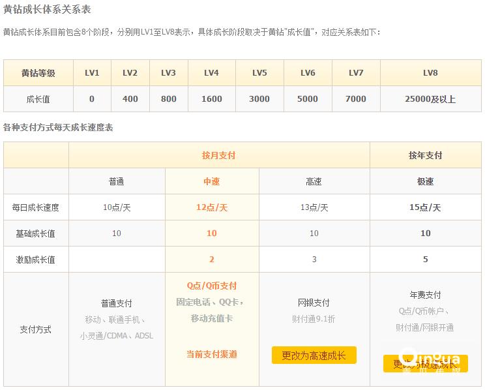
Task: Click the incentive value 2 cell
Action: click(212, 260)
